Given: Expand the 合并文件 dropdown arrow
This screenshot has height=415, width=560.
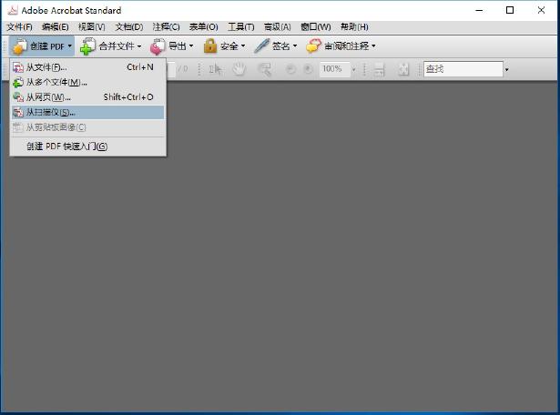Looking at the screenshot, I should (x=139, y=46).
